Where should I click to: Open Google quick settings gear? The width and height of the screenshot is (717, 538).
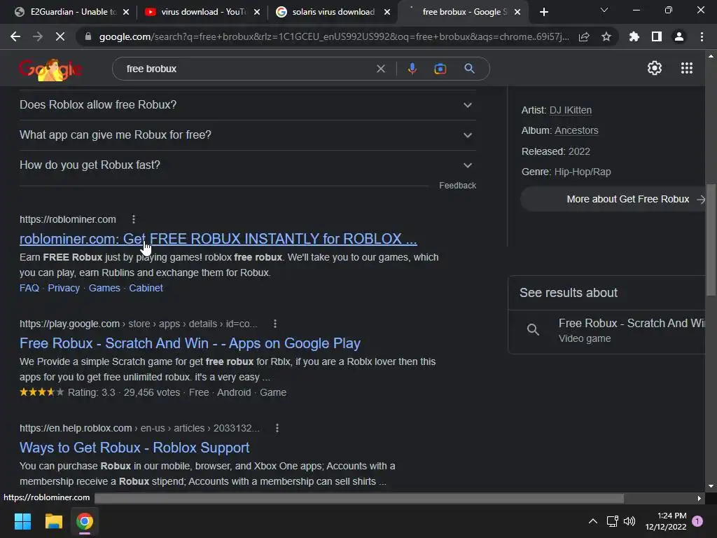tap(655, 68)
